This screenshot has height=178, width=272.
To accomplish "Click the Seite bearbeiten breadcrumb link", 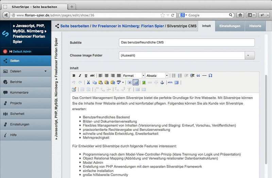I will (x=74, y=26).
